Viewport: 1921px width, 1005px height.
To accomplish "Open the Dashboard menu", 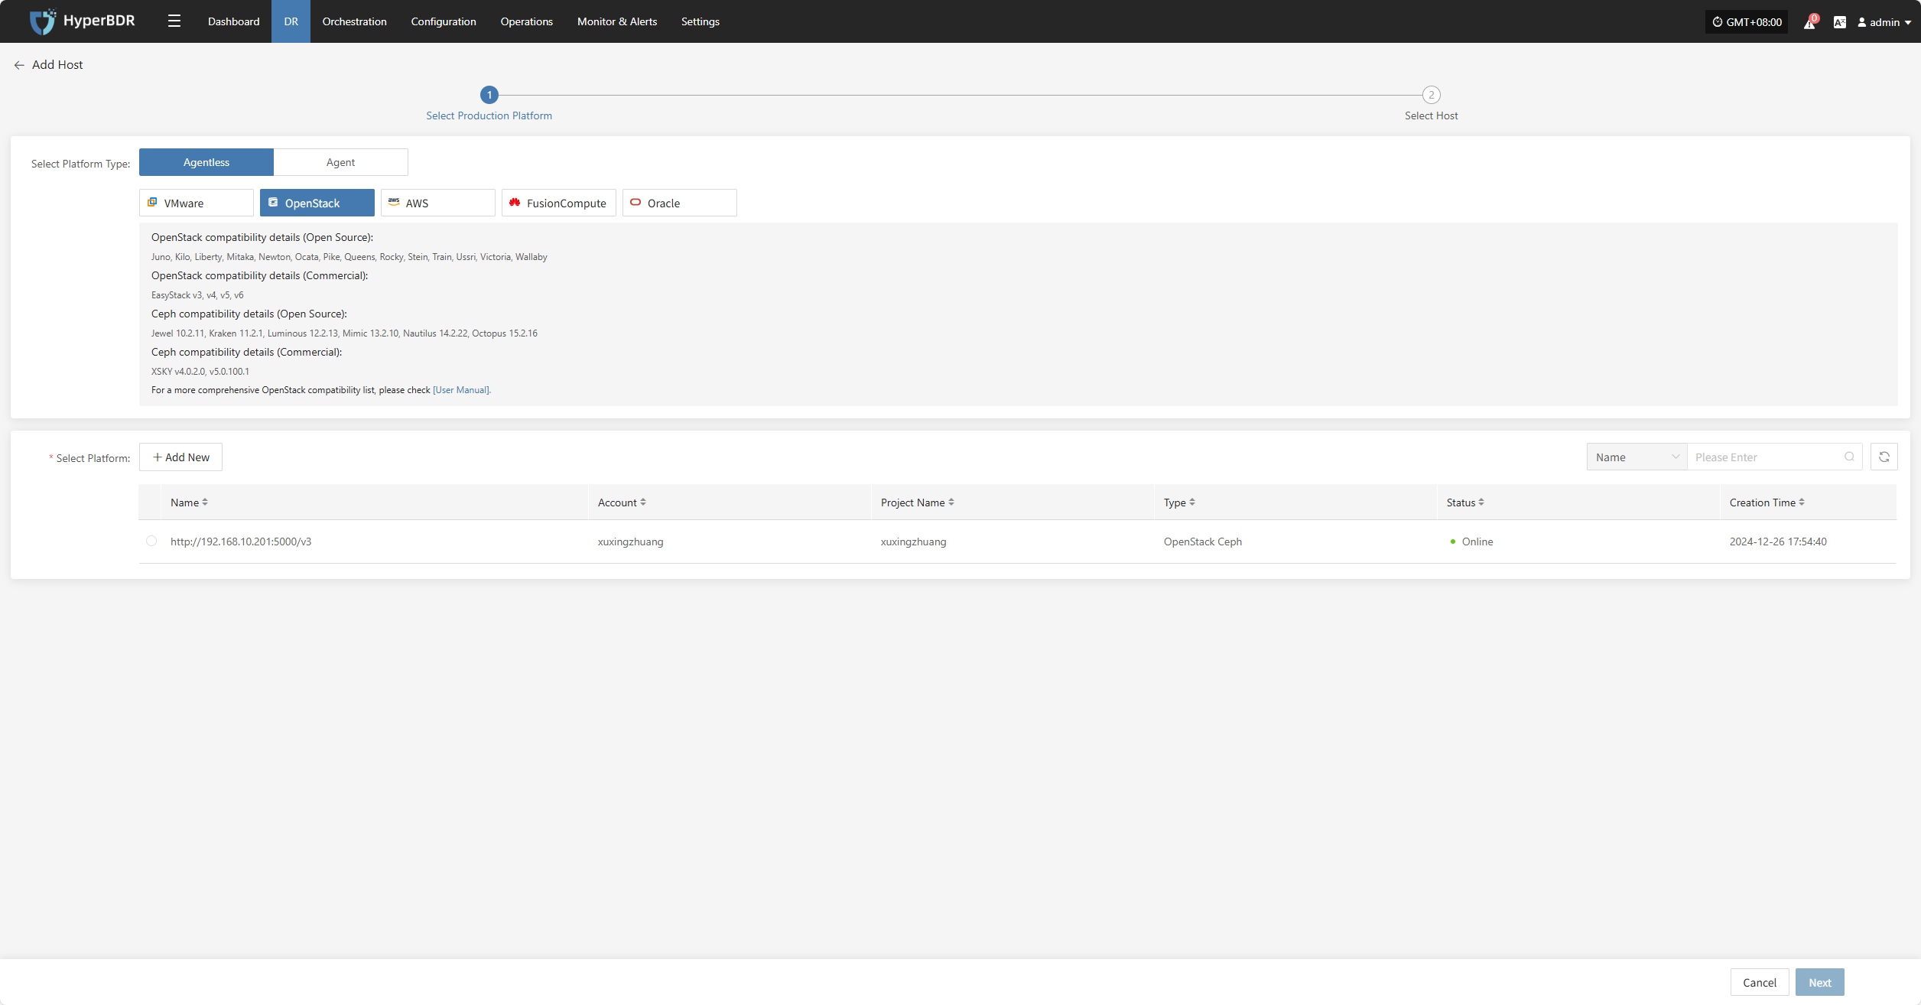I will (234, 21).
